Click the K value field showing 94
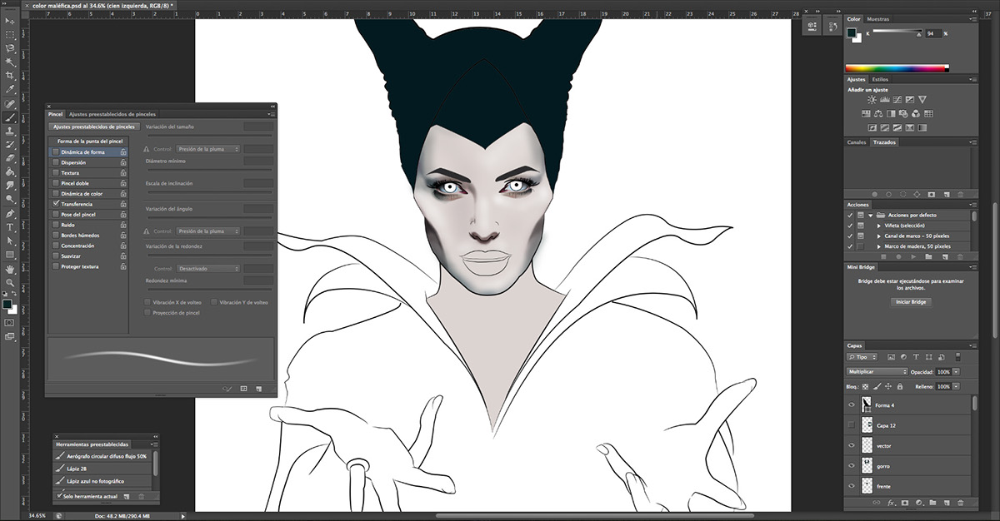 click(x=933, y=33)
